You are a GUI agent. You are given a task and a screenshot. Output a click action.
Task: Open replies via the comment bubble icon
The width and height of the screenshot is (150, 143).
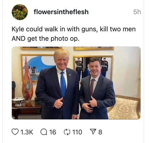pos(44,132)
